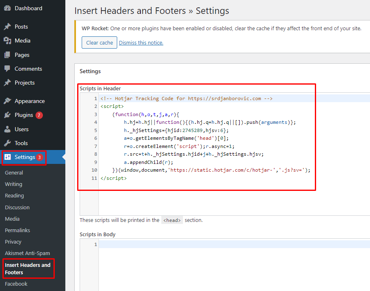Click the Dashboard gauge icon

click(7, 8)
